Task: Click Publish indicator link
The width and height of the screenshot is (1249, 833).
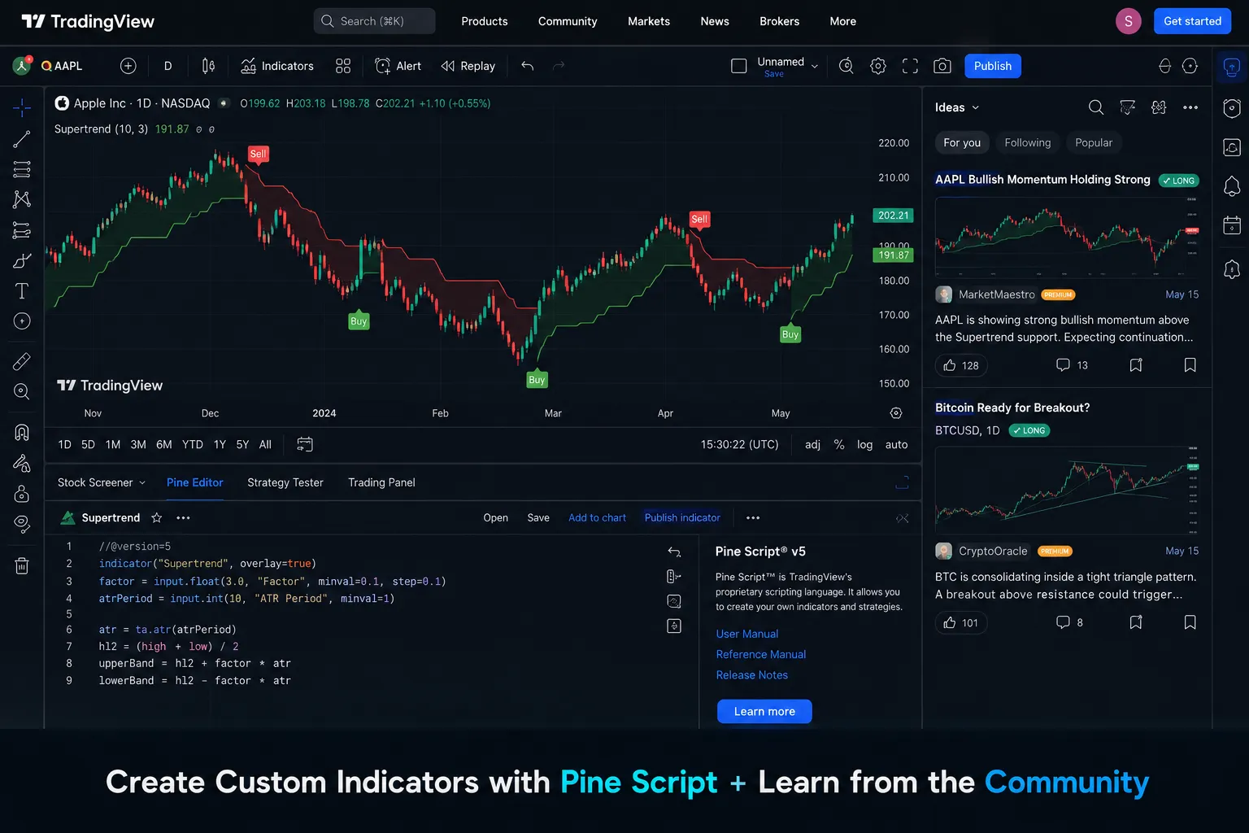Action: [682, 517]
